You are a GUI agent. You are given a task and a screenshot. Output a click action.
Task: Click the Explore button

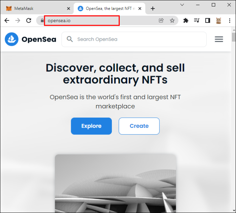pos(91,126)
